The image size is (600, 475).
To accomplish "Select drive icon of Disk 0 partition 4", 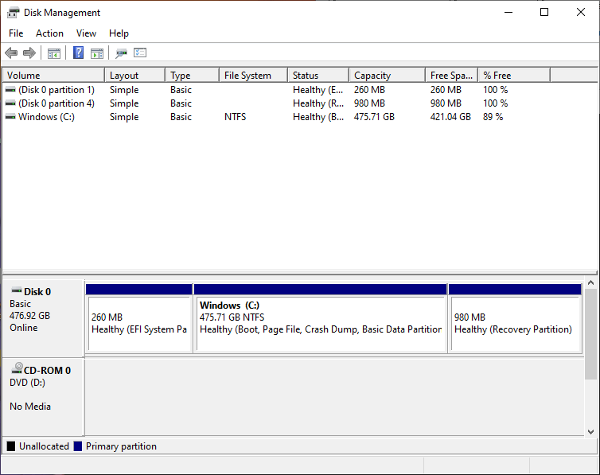I will [x=10, y=103].
